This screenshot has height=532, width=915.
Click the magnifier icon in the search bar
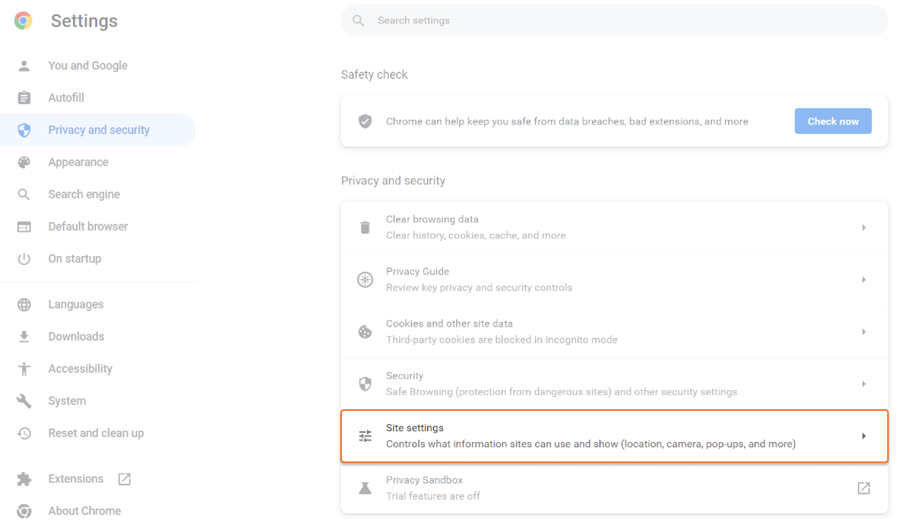(358, 21)
